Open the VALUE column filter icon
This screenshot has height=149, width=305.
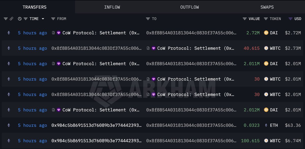pyautogui.click(x=245, y=19)
